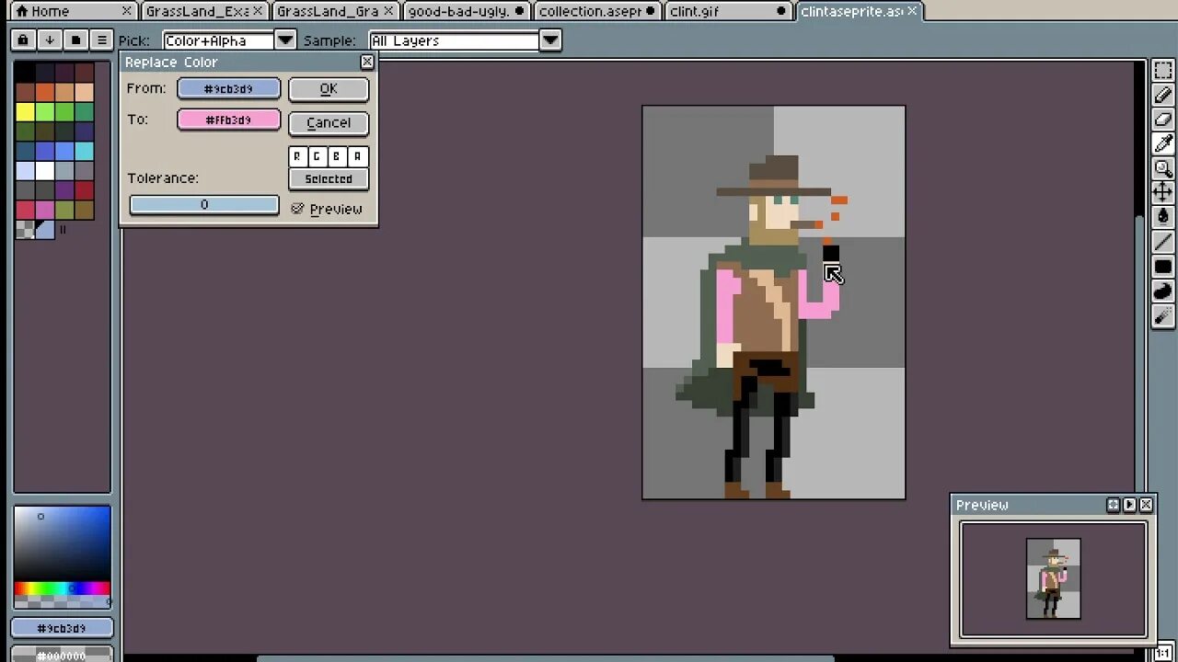Screen dimensions: 1178x662
Task: Toggle the A channel button
Action: (357, 156)
